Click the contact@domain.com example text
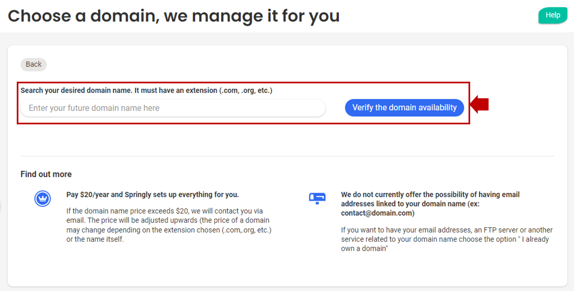The width and height of the screenshot is (574, 291). pos(378,213)
